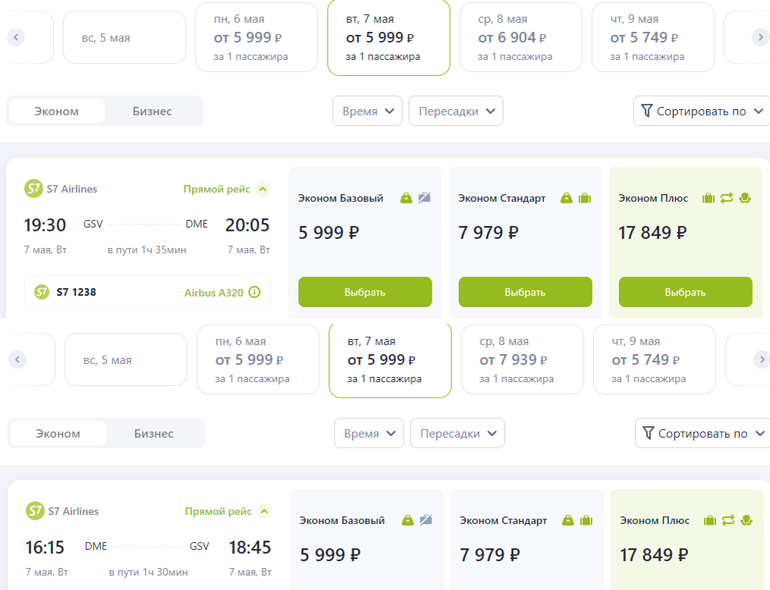Click the S7 Airlines logo on the 19:30 GSV–DME flight
The height and width of the screenshot is (590, 770).
(33, 189)
